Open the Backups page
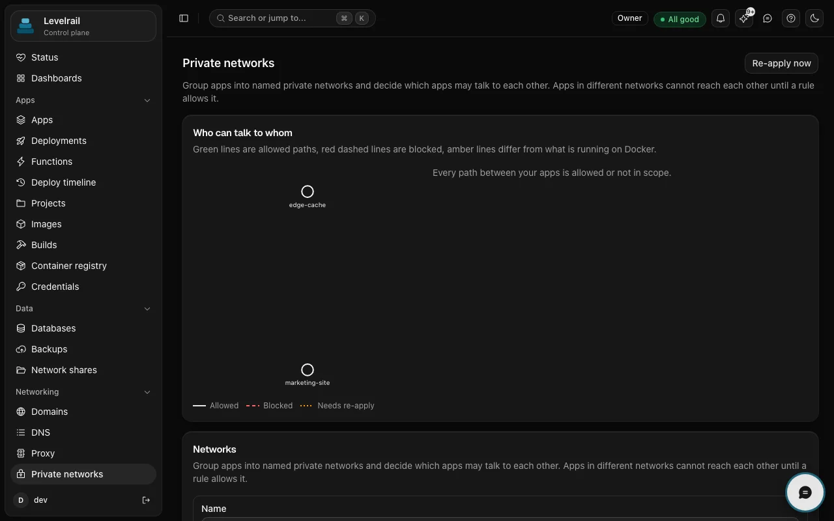Image resolution: width=834 pixels, height=521 pixels. tap(83, 349)
